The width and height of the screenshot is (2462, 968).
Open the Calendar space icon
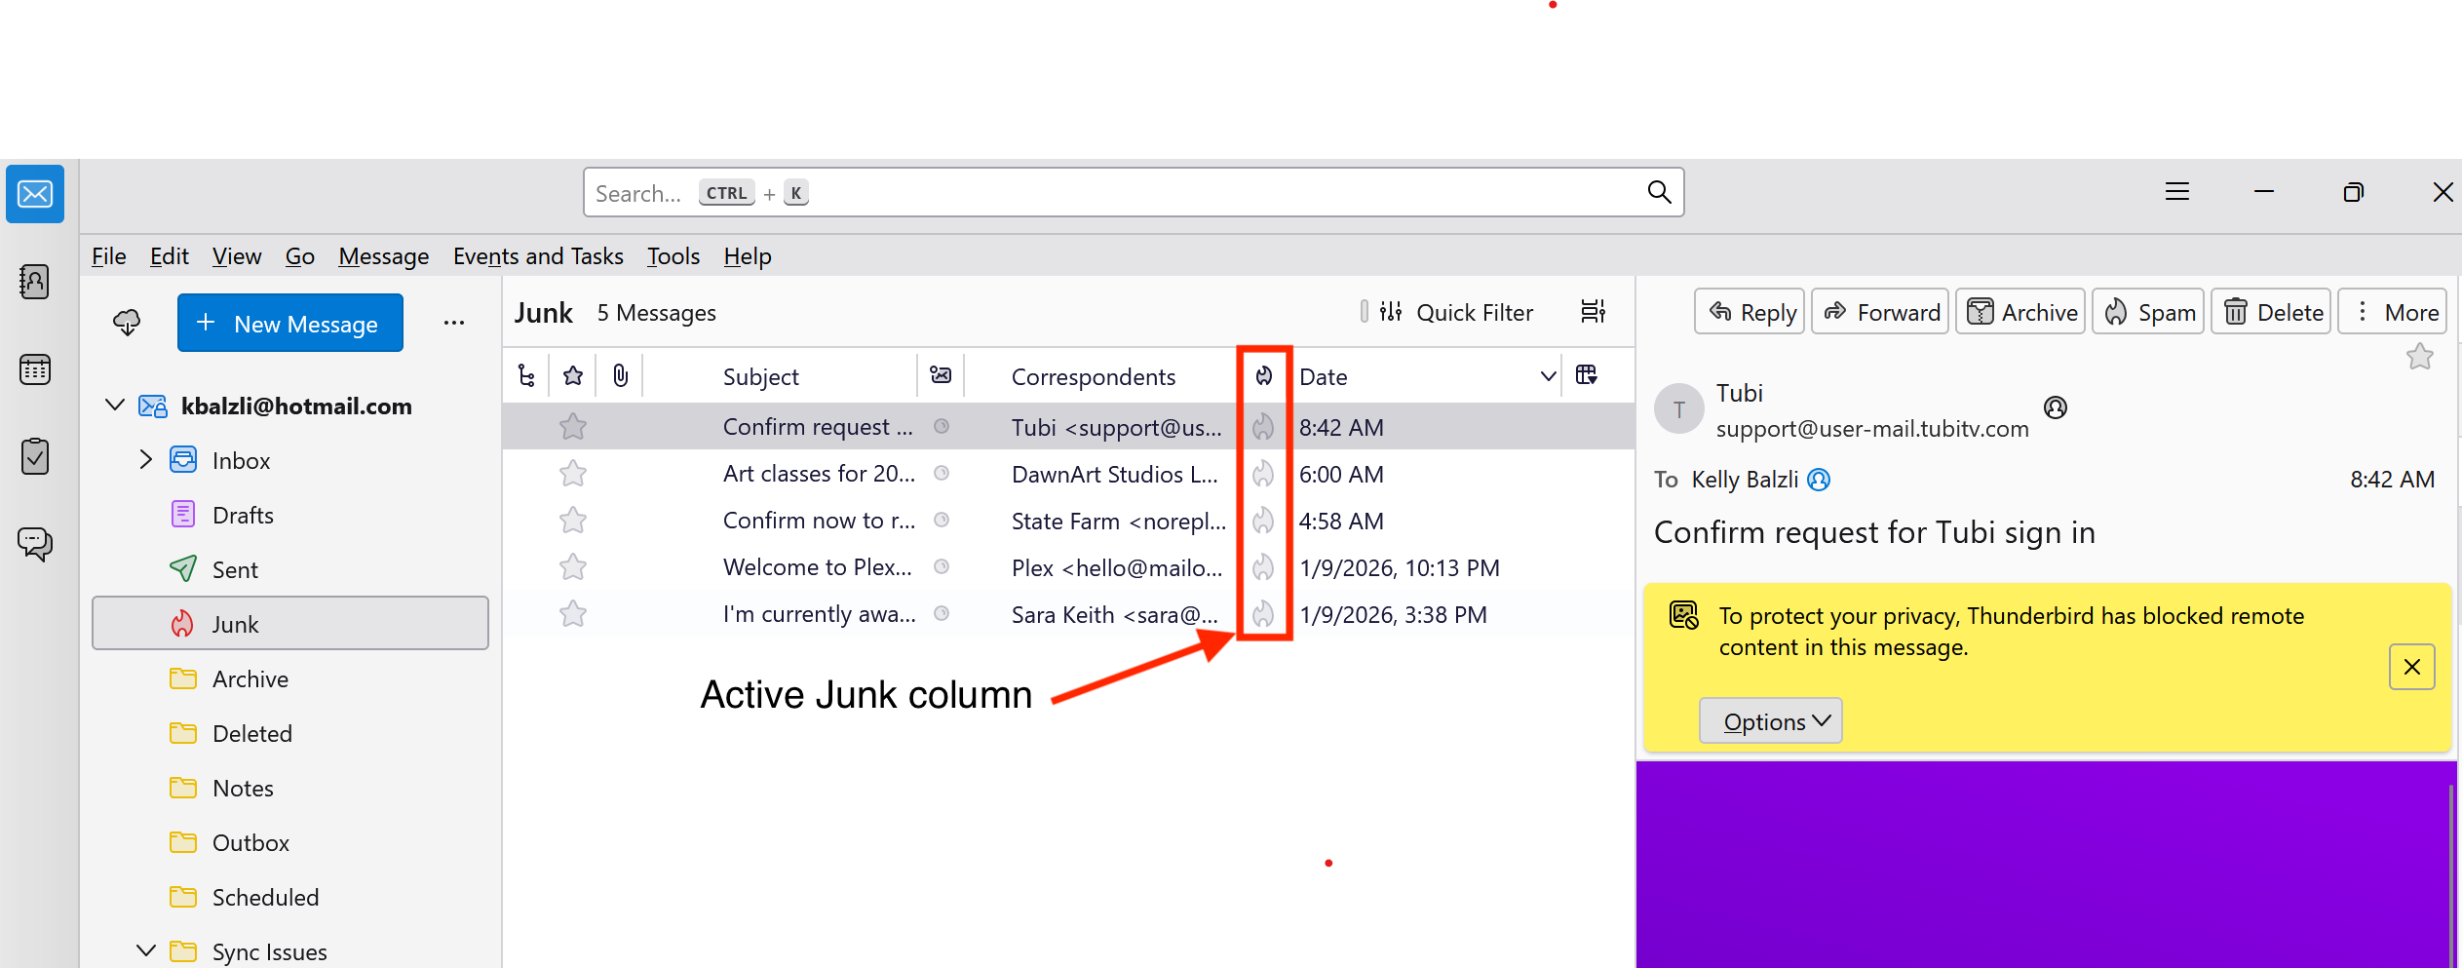(35, 369)
